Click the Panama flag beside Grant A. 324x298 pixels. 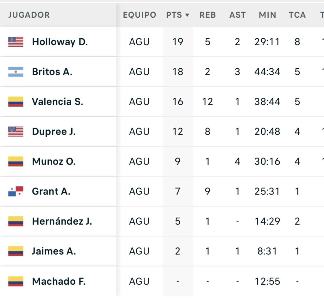pyautogui.click(x=16, y=191)
